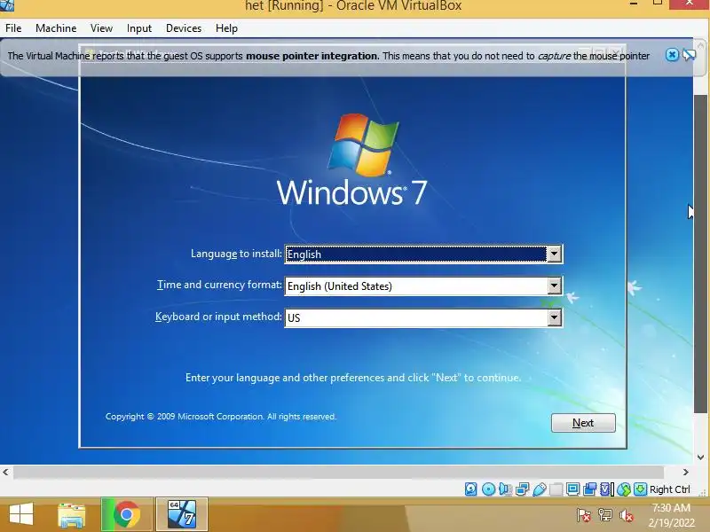
Task: Launch Google Chrome from the taskbar
Action: 126,515
